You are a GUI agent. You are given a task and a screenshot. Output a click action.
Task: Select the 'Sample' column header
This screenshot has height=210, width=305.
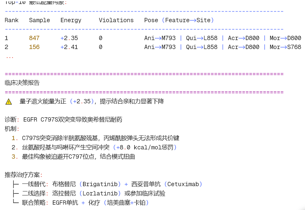point(40,20)
